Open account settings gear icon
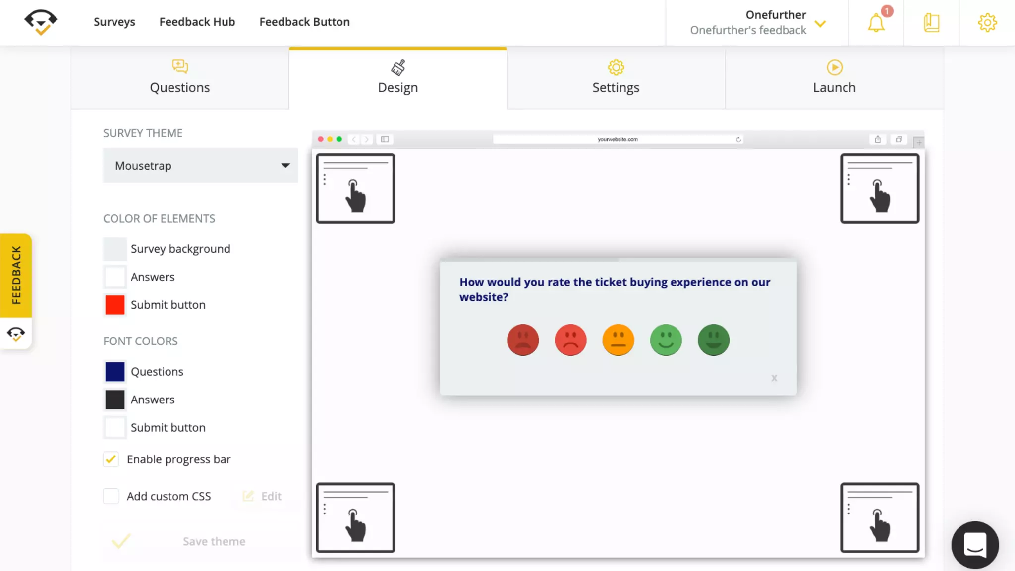 point(987,23)
